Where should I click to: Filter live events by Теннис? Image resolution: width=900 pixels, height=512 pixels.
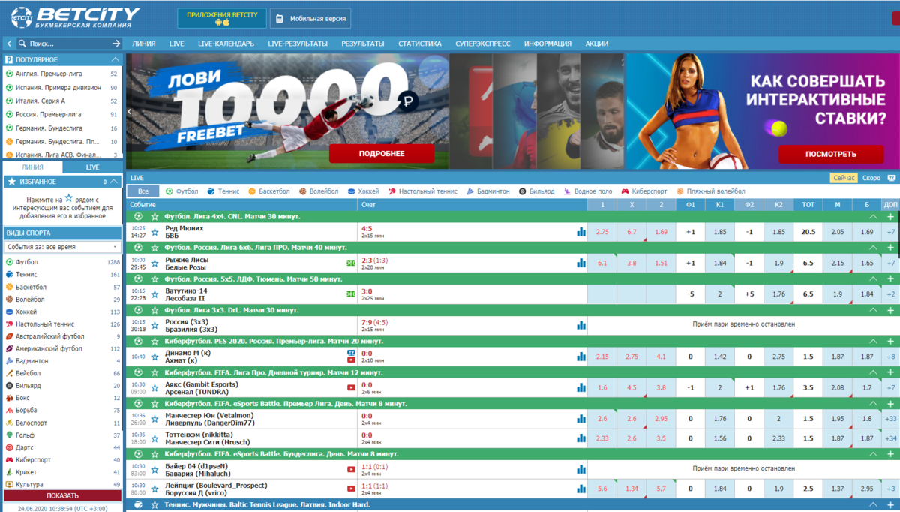point(223,191)
